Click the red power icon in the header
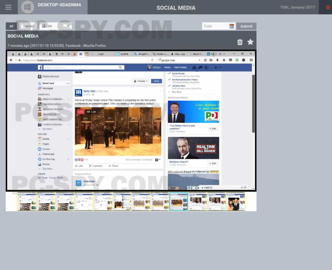 coord(328,7)
